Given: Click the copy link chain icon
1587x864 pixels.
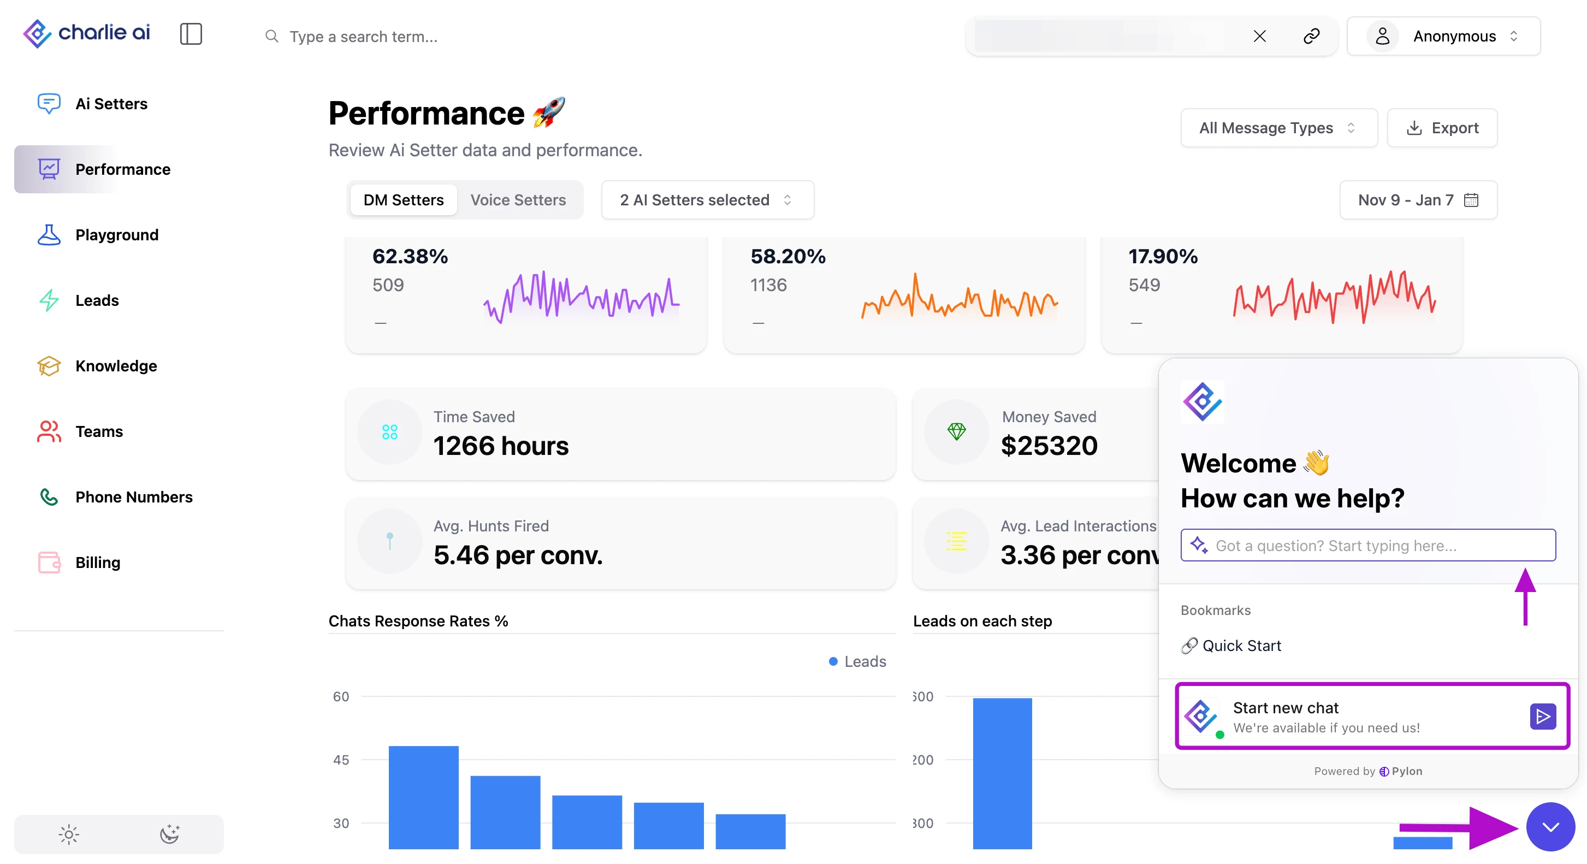Looking at the screenshot, I should coord(1311,37).
